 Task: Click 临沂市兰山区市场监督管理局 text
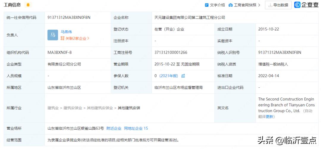(179, 88)
